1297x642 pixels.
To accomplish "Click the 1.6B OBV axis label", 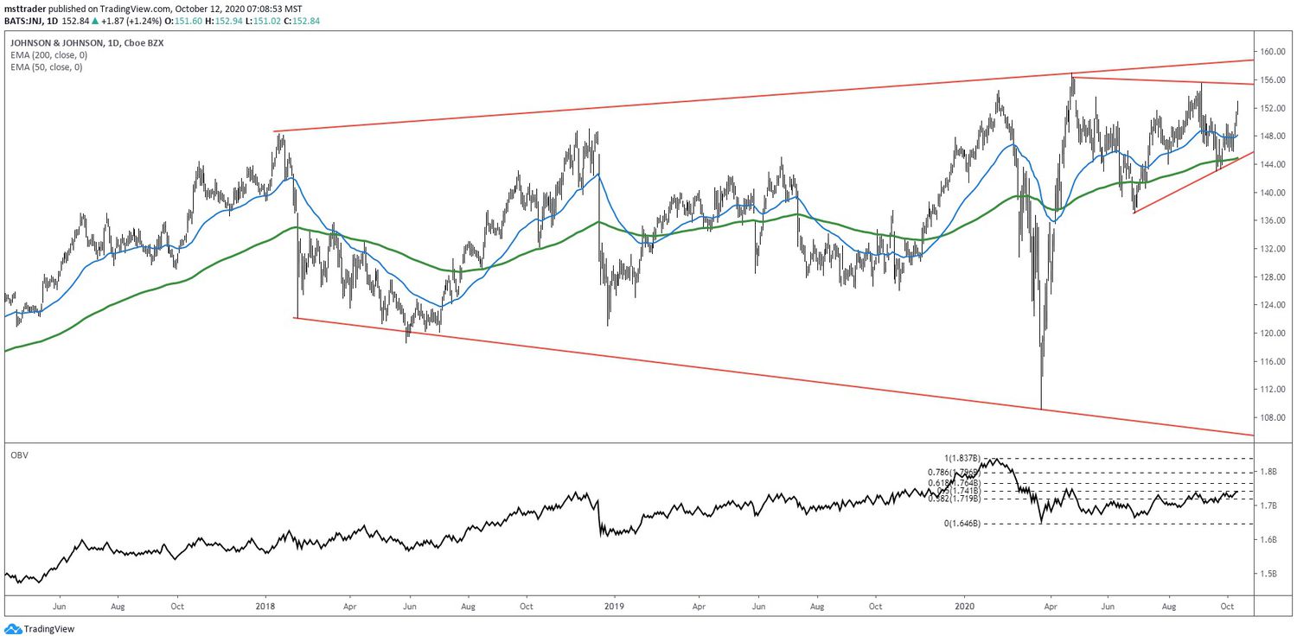I will click(1270, 540).
